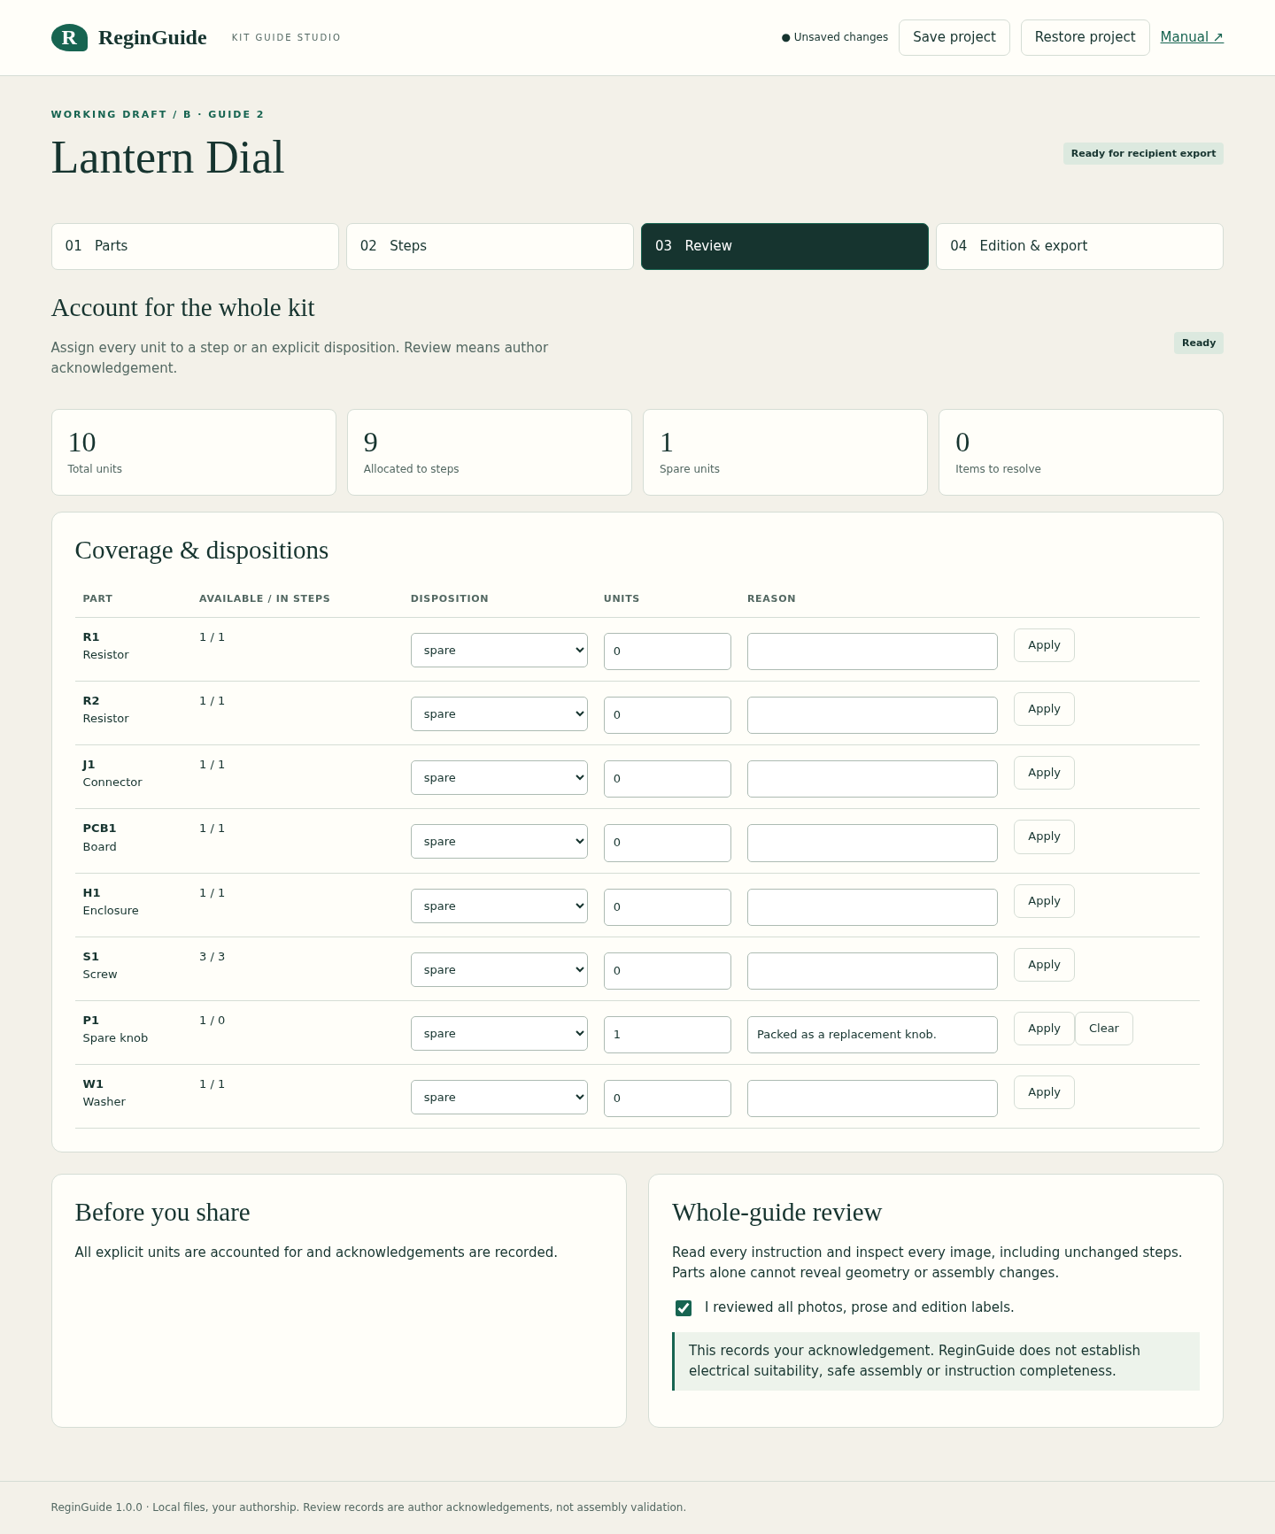This screenshot has width=1275, height=1534.
Task: Toggle the reviewed all photos checkbox
Action: click(x=684, y=1307)
